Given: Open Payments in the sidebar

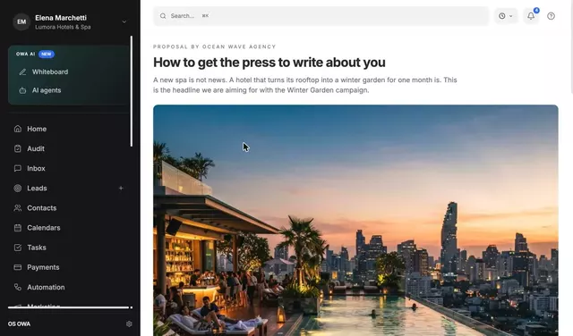Looking at the screenshot, I should pyautogui.click(x=43, y=267).
